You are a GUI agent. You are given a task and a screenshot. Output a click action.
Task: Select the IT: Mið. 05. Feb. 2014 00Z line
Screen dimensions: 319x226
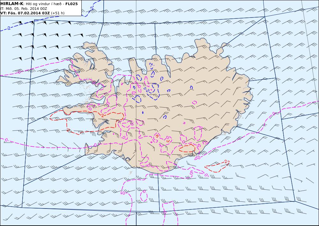tap(24, 9)
